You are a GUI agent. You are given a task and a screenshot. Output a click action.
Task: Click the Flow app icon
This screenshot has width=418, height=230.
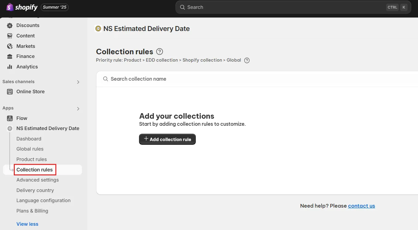click(10, 118)
